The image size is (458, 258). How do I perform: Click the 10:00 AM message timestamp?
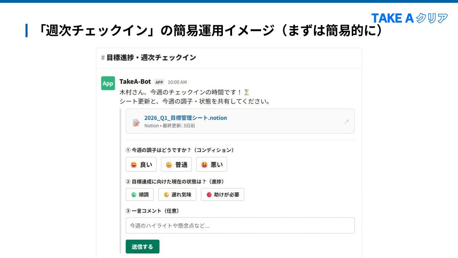tap(177, 82)
